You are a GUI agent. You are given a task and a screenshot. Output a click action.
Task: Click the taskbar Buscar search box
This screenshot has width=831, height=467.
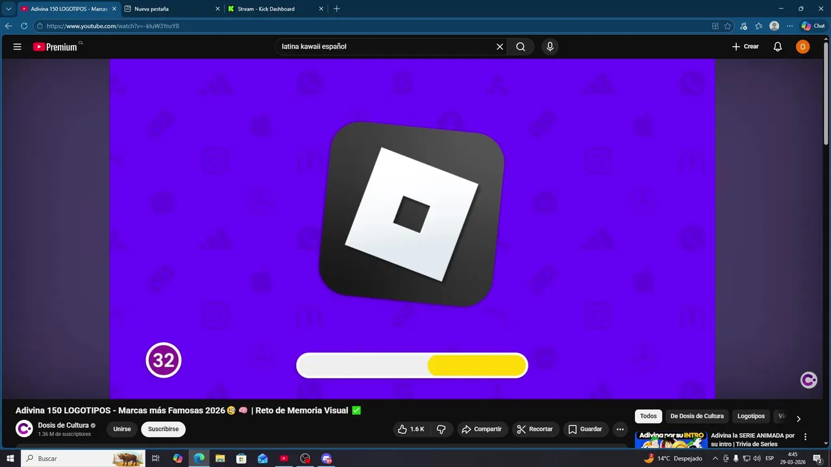tap(83, 459)
